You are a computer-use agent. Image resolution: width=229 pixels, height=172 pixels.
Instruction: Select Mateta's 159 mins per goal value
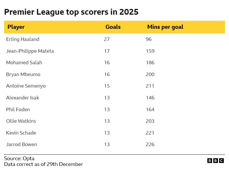click(x=150, y=51)
